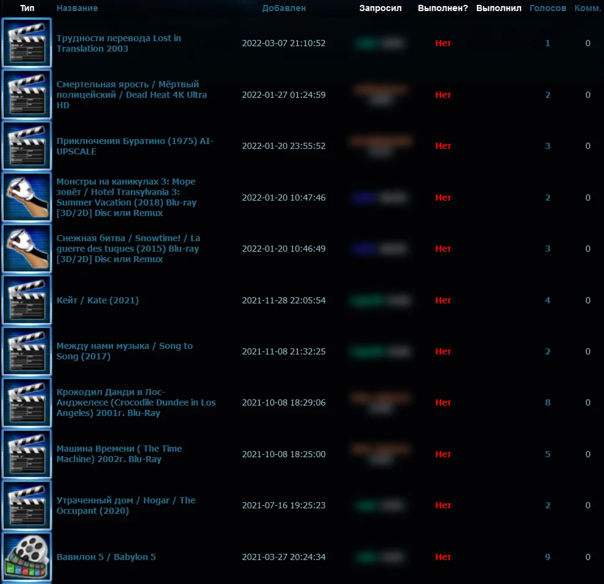The image size is (604, 584).
Task: Open request Крокодил Данди в Лос-Анджелесе
Action: [136, 402]
